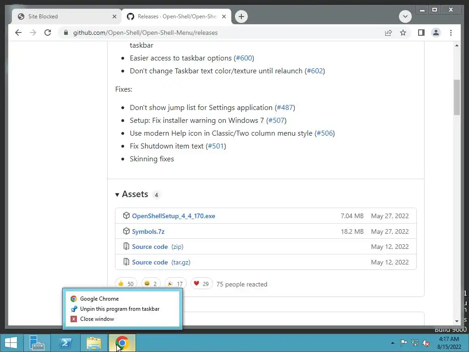
Task: Click Chrome icon on taskbar
Action: pyautogui.click(x=122, y=343)
